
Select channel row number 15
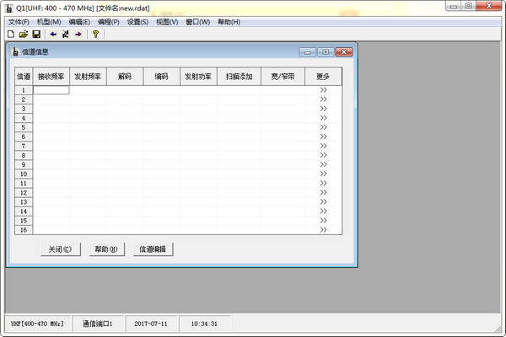[x=24, y=221]
